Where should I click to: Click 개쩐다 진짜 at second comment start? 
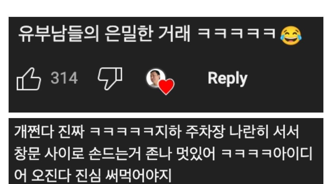pos(49,131)
